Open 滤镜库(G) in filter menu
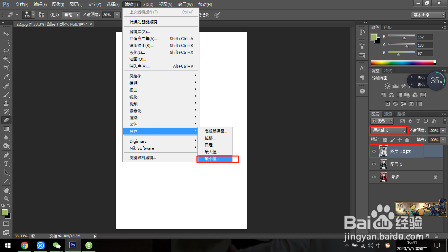Viewport: 448px width, 252px height. click(x=161, y=31)
